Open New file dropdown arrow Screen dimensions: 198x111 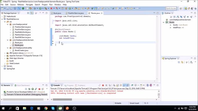pos(5,8)
